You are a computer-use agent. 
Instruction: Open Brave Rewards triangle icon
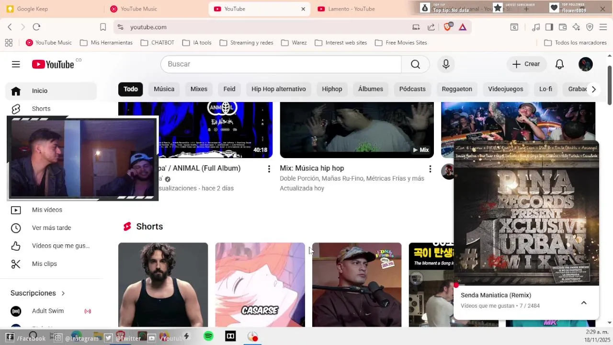point(463,27)
